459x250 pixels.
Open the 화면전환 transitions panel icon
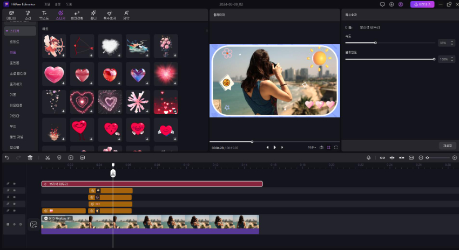click(x=77, y=15)
